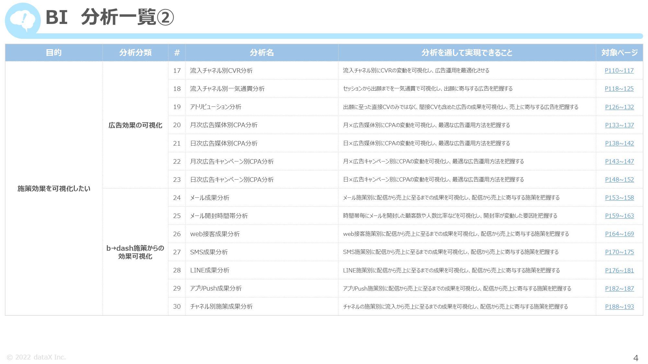Image resolution: width=648 pixels, height=364 pixels.
Task: Open page link P143~147
Action: tap(619, 161)
